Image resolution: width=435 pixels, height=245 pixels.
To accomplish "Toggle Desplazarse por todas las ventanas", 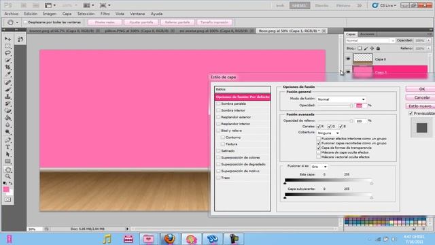I will [x=26, y=22].
